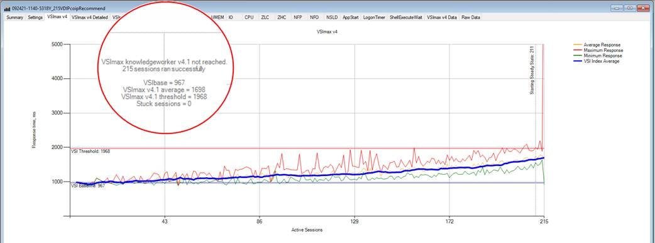Open the Raw Data tab
This screenshot has height=243, width=655.
click(470, 18)
